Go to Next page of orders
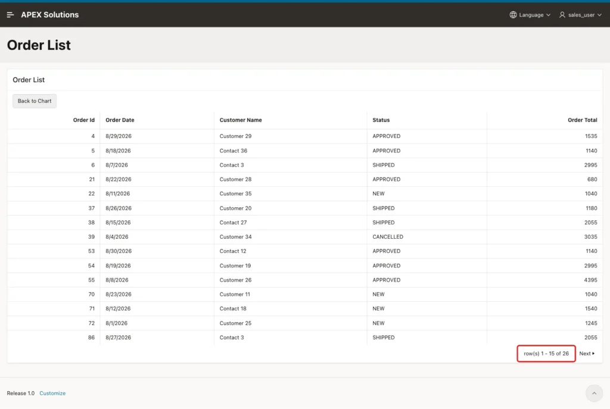Image resolution: width=610 pixels, height=409 pixels. [x=587, y=354]
